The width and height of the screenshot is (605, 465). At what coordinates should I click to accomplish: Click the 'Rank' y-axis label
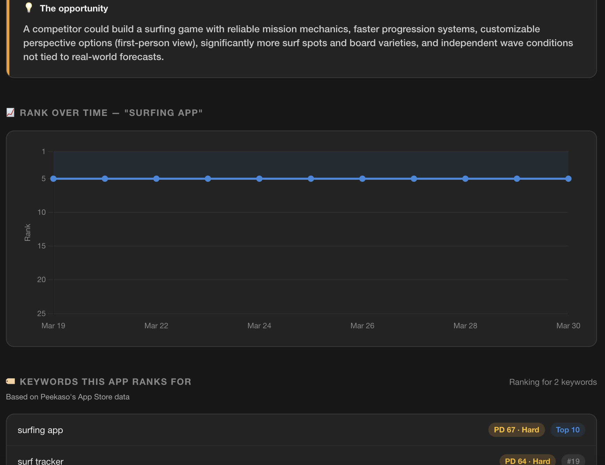tap(28, 232)
